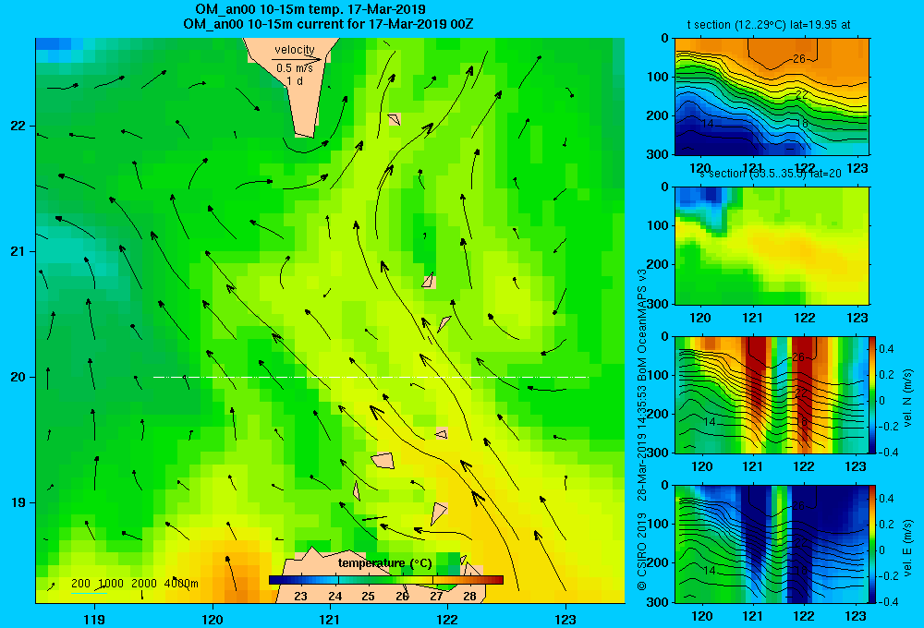Viewport: 924px width, 628px height.
Task: Click latitude label '22' on main map axis
Action: (x=18, y=126)
